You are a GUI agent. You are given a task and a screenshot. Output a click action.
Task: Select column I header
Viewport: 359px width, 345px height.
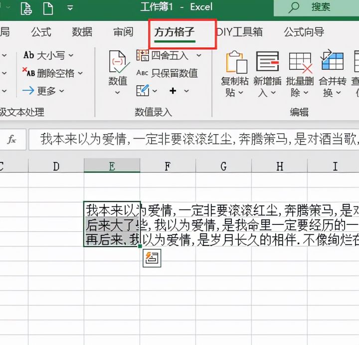335,166
